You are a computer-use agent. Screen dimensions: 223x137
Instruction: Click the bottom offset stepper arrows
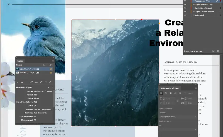click(164, 103)
